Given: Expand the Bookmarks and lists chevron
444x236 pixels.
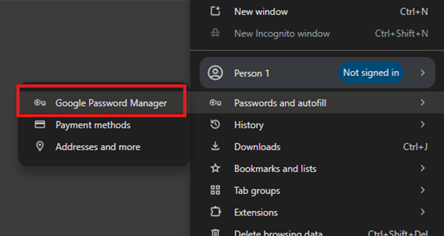Looking at the screenshot, I should pyautogui.click(x=422, y=168).
